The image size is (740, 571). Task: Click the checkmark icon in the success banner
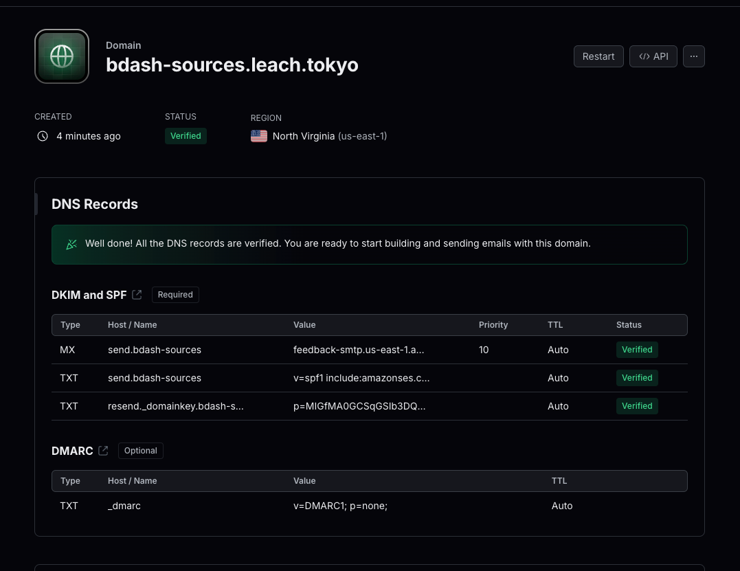point(71,244)
